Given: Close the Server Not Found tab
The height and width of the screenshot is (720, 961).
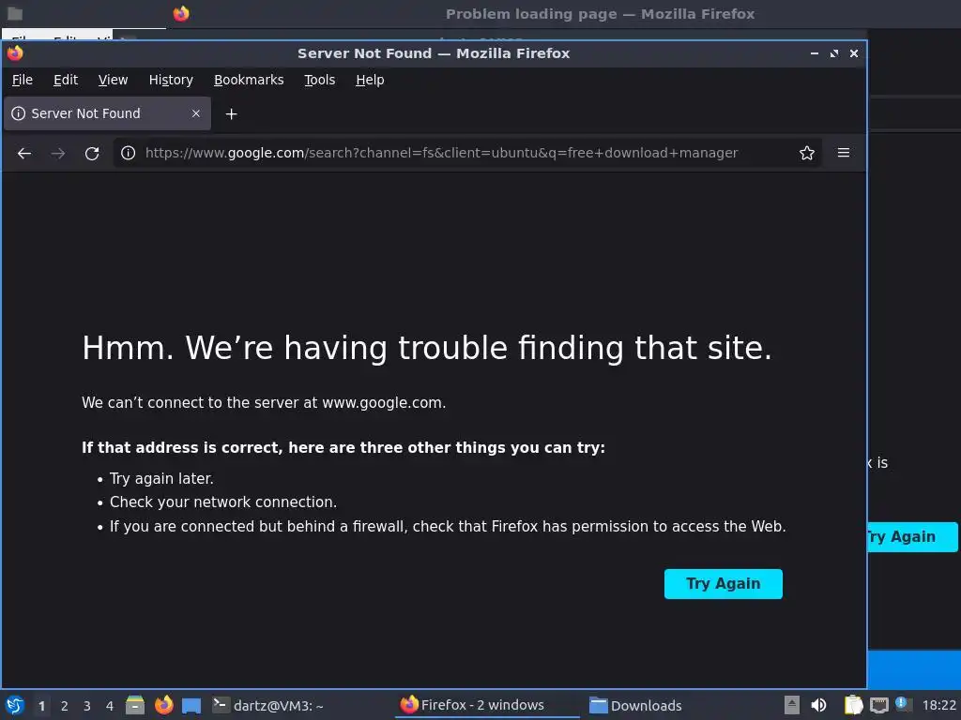Looking at the screenshot, I should pos(196,113).
